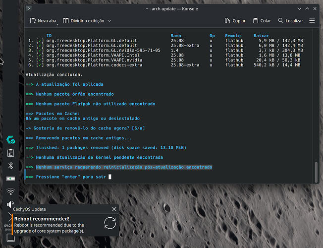Open the battery status tray icon
Image resolution: width=323 pixels, height=248 pixels.
tap(10, 179)
